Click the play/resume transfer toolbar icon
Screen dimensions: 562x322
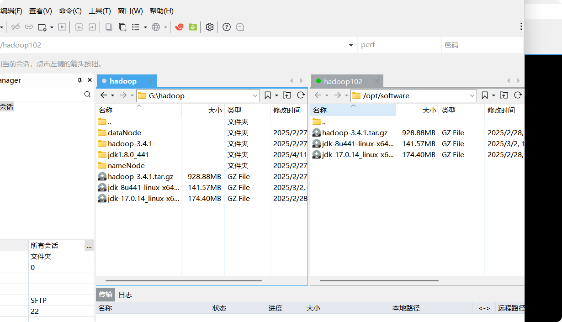click(x=62, y=27)
